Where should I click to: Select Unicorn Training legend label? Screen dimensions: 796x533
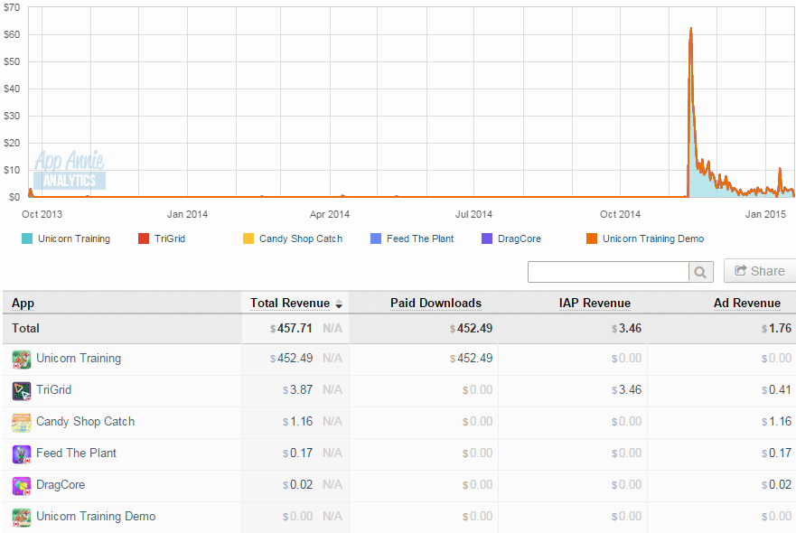74,238
